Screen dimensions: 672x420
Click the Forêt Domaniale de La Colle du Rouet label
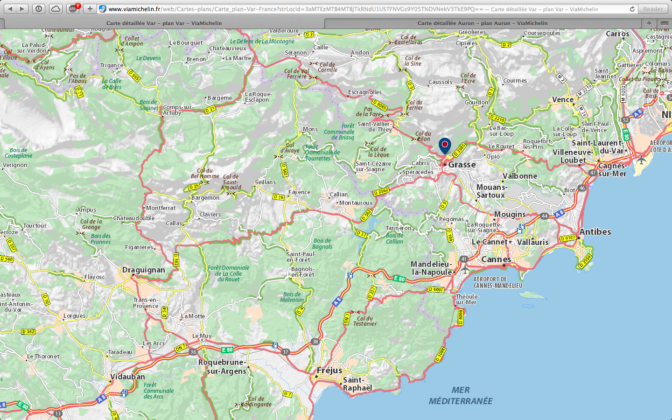229,273
